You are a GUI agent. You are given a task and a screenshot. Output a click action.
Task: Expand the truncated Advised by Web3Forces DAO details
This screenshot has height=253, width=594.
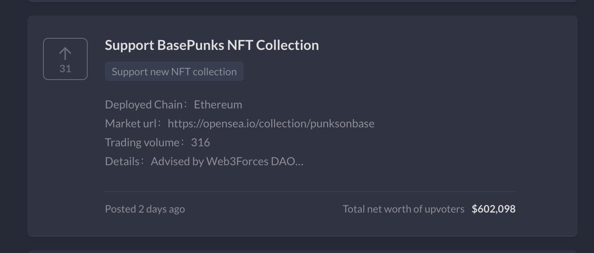click(227, 161)
